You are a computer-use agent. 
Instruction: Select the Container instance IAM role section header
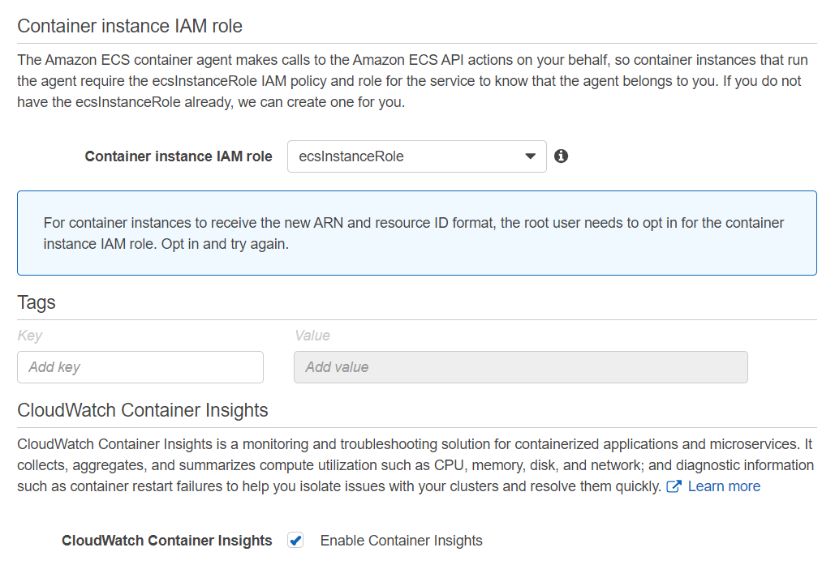tap(130, 26)
